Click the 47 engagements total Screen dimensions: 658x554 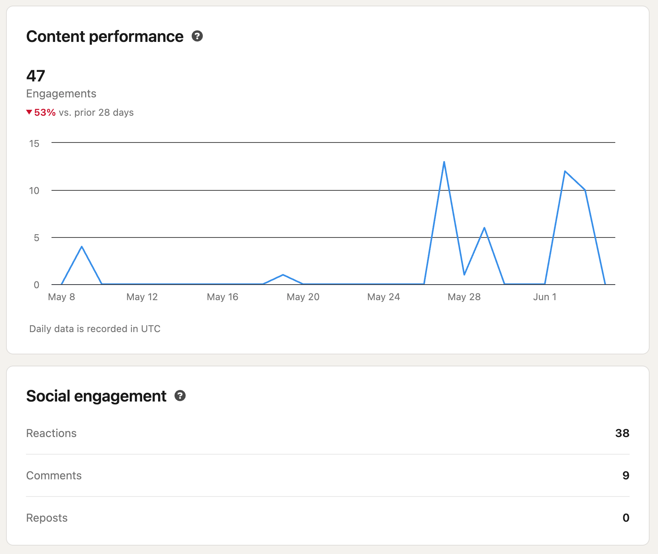click(36, 76)
